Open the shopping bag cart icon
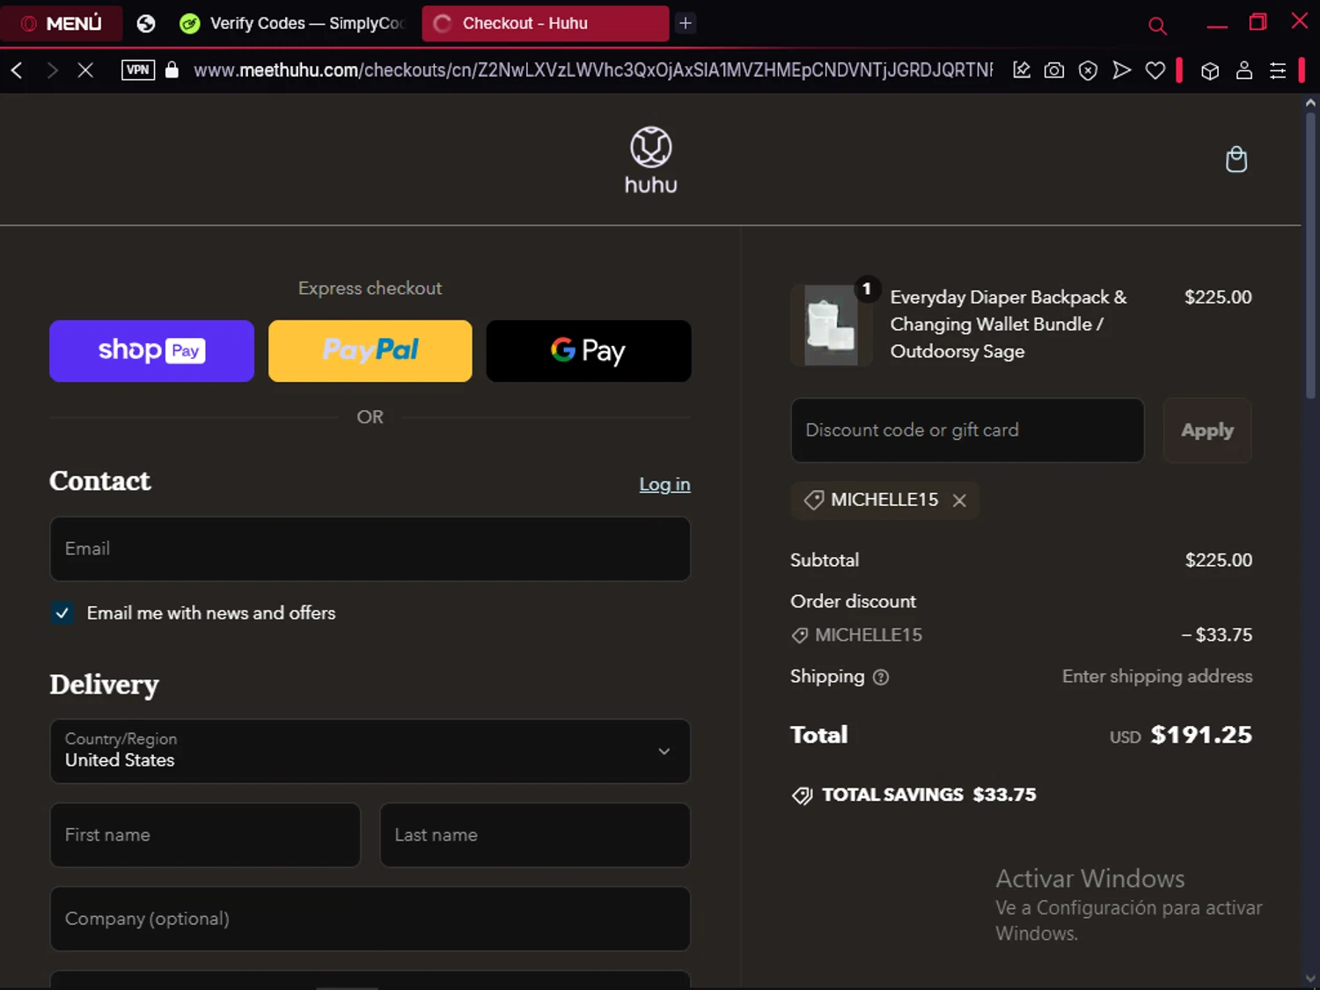Screen dimensions: 1320x990 coord(1236,159)
